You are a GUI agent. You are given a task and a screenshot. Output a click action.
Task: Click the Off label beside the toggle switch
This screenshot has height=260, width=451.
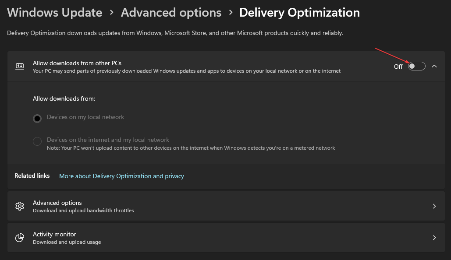pyautogui.click(x=398, y=67)
